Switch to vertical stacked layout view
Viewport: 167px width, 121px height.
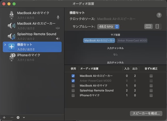point(157,26)
